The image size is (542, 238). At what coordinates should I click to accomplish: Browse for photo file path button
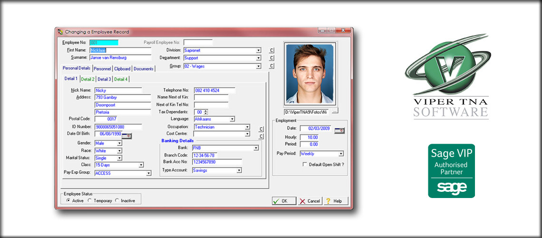[x=335, y=111]
